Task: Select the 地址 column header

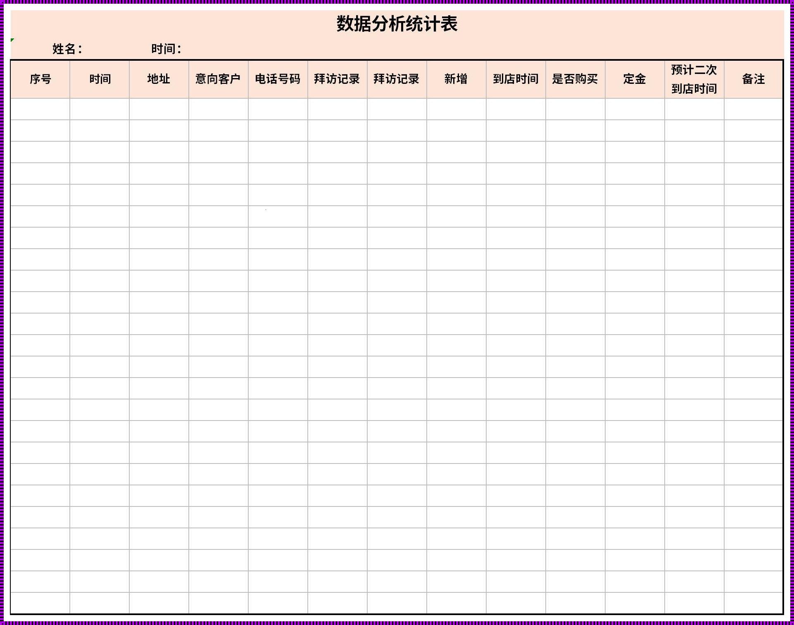Action: tap(159, 79)
